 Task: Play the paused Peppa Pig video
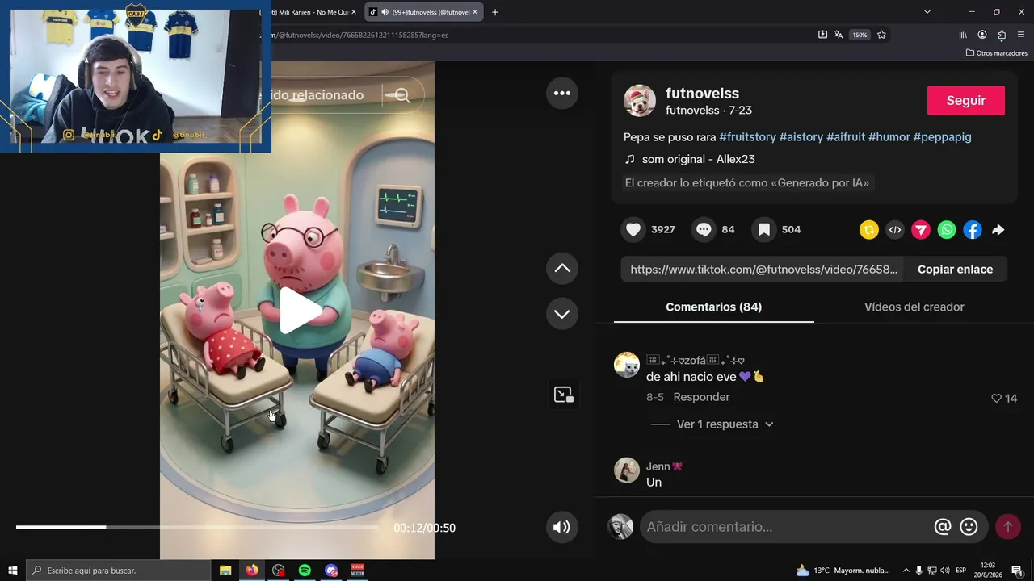tap(300, 311)
